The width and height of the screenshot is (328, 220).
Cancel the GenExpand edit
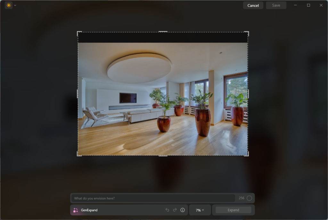click(x=253, y=5)
